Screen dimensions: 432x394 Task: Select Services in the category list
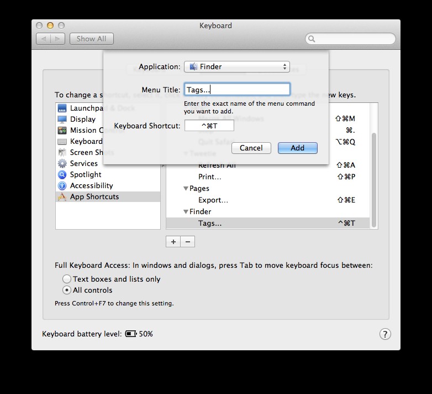click(x=108, y=163)
